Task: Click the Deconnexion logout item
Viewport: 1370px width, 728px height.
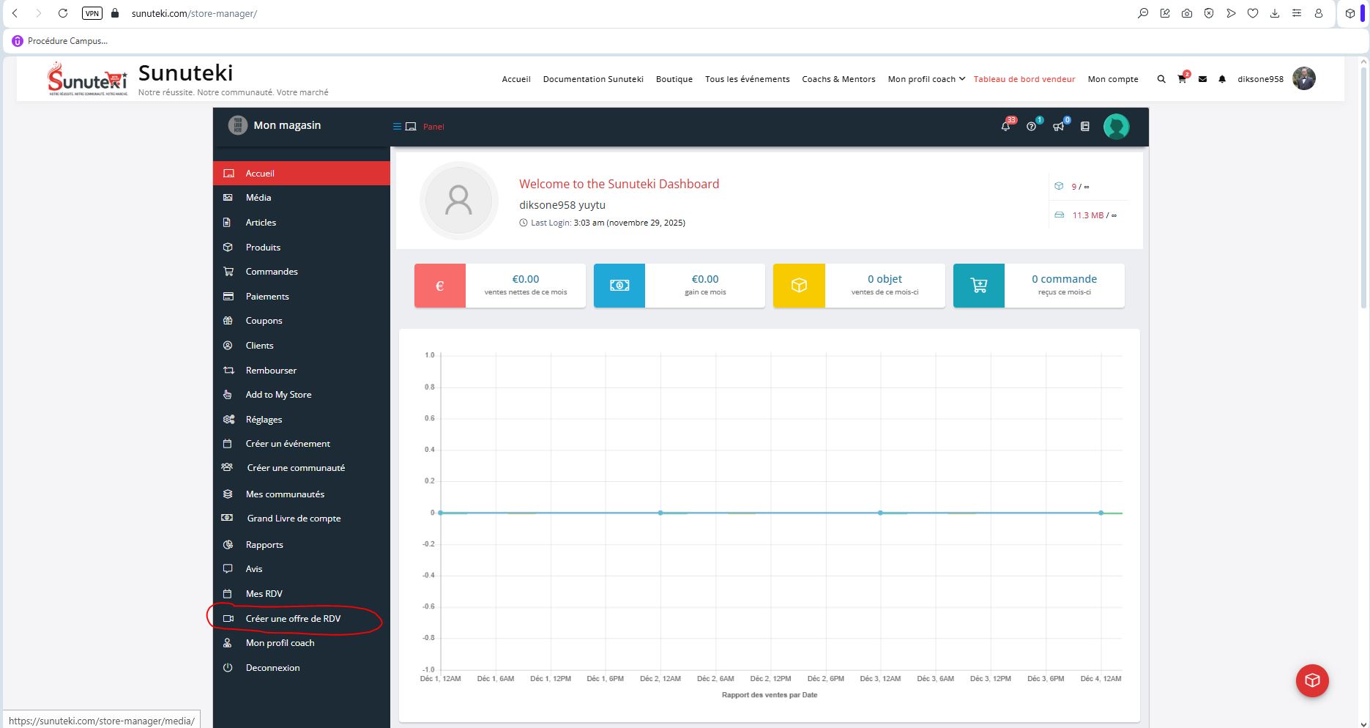Action: click(x=272, y=668)
